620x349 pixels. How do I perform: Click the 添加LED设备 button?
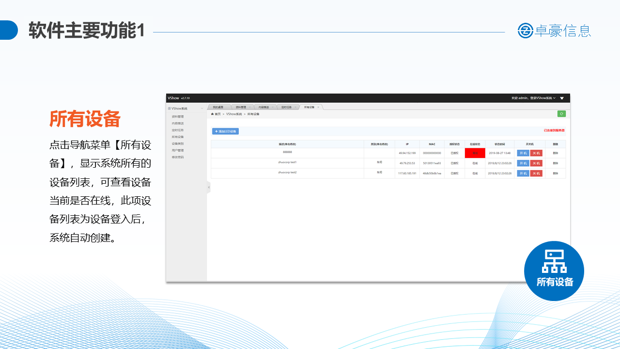[x=225, y=131]
